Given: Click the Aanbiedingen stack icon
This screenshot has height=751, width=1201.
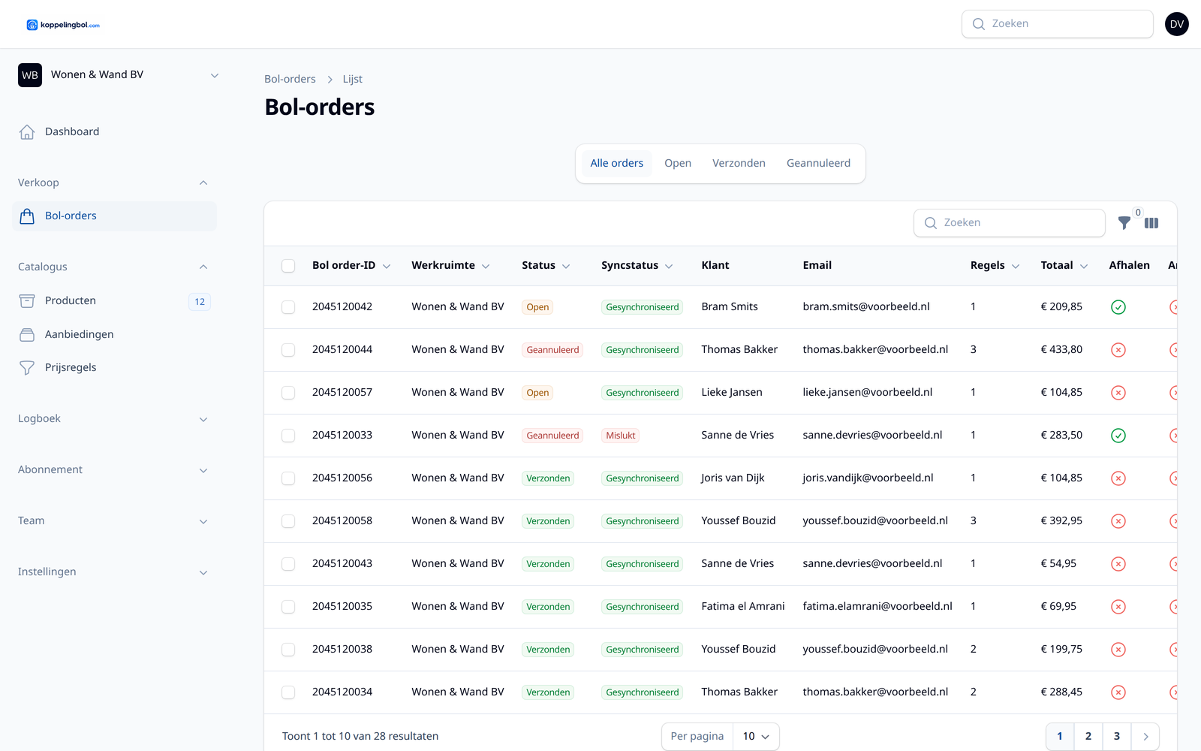Looking at the screenshot, I should [x=27, y=335].
